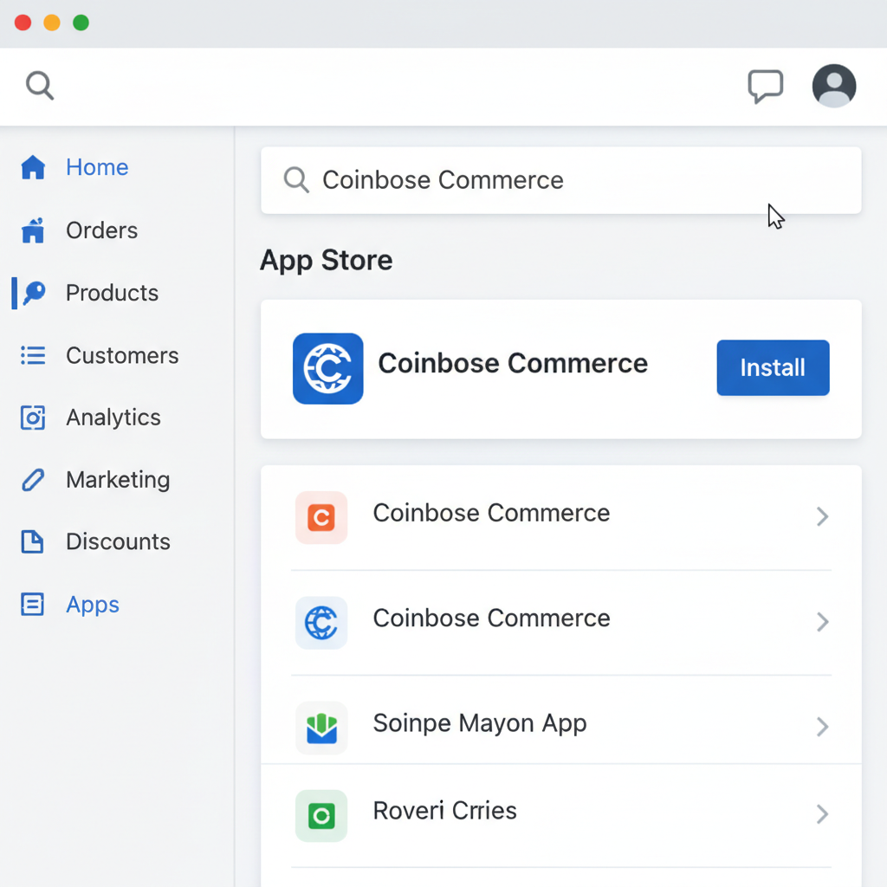Open the chat bubble icon

(x=766, y=86)
